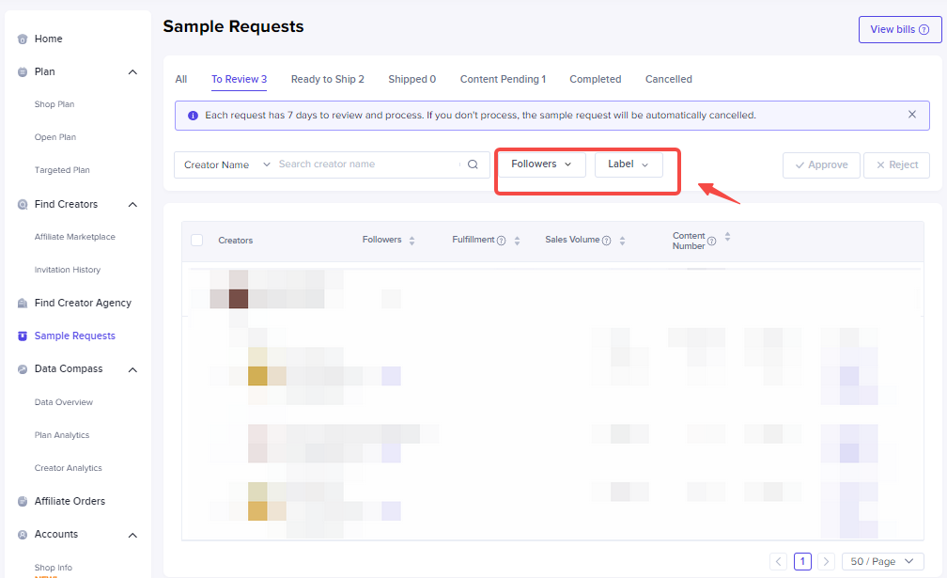Click the Find Creator Agency icon

point(23,304)
